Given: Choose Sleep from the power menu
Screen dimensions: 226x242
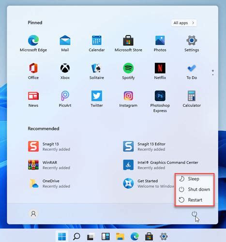Looking at the screenshot, I should 195,179.
